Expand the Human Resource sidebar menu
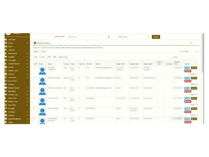Image resolution: width=209 pixels, height=157 pixels. [x=27, y=64]
